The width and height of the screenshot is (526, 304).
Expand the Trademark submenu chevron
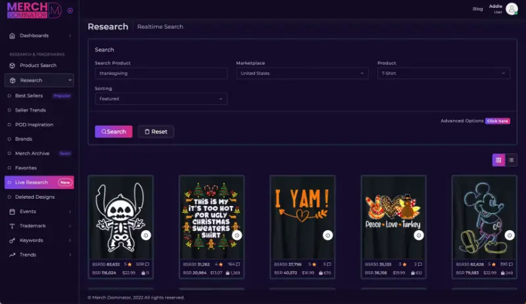[70, 226]
